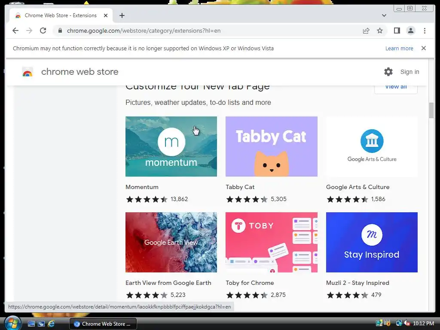Open the browser profile avatar
The height and width of the screenshot is (330, 440).
(410, 31)
